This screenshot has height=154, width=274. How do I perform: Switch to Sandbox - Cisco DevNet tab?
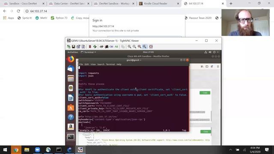[24, 3]
